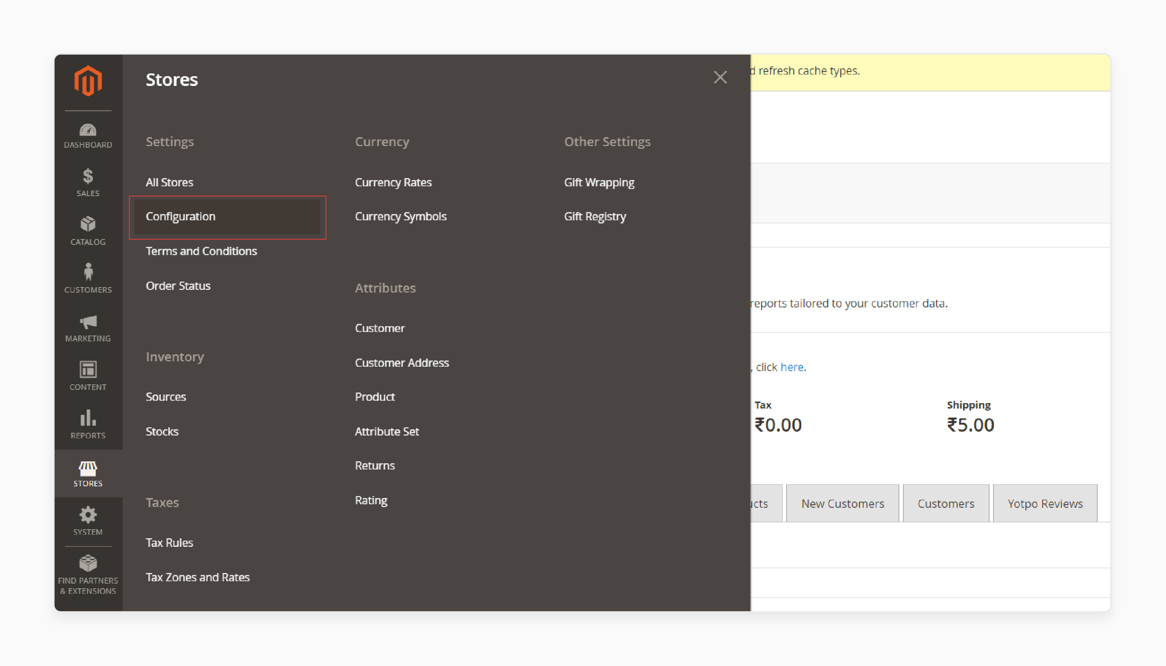The image size is (1166, 666).
Task: Open the Content icon menu
Action: (x=88, y=376)
